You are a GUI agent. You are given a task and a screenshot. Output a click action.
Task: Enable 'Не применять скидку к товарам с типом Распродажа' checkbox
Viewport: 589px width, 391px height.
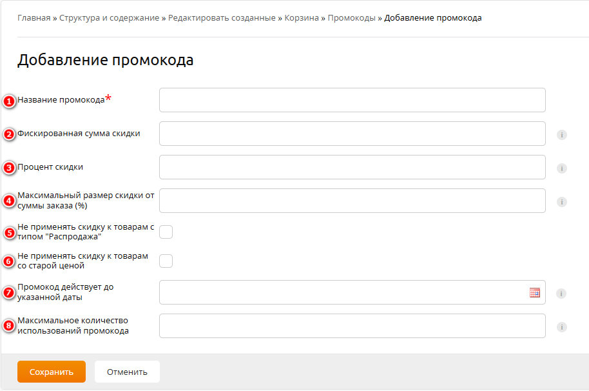click(166, 232)
